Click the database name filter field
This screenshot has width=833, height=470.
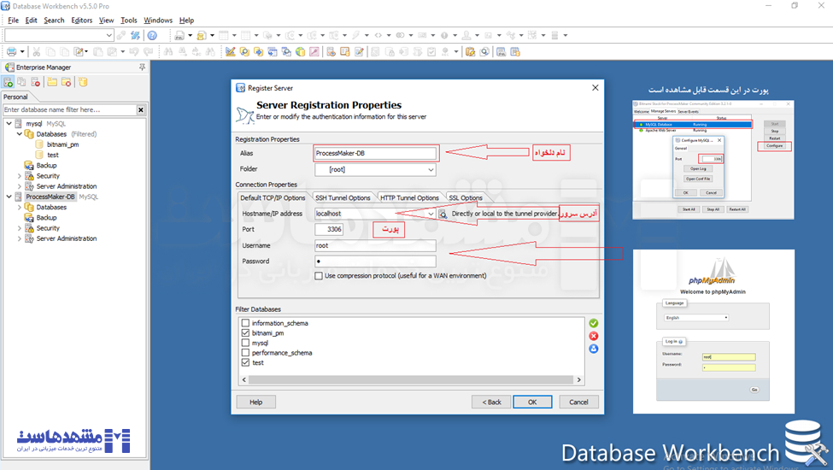click(x=69, y=110)
